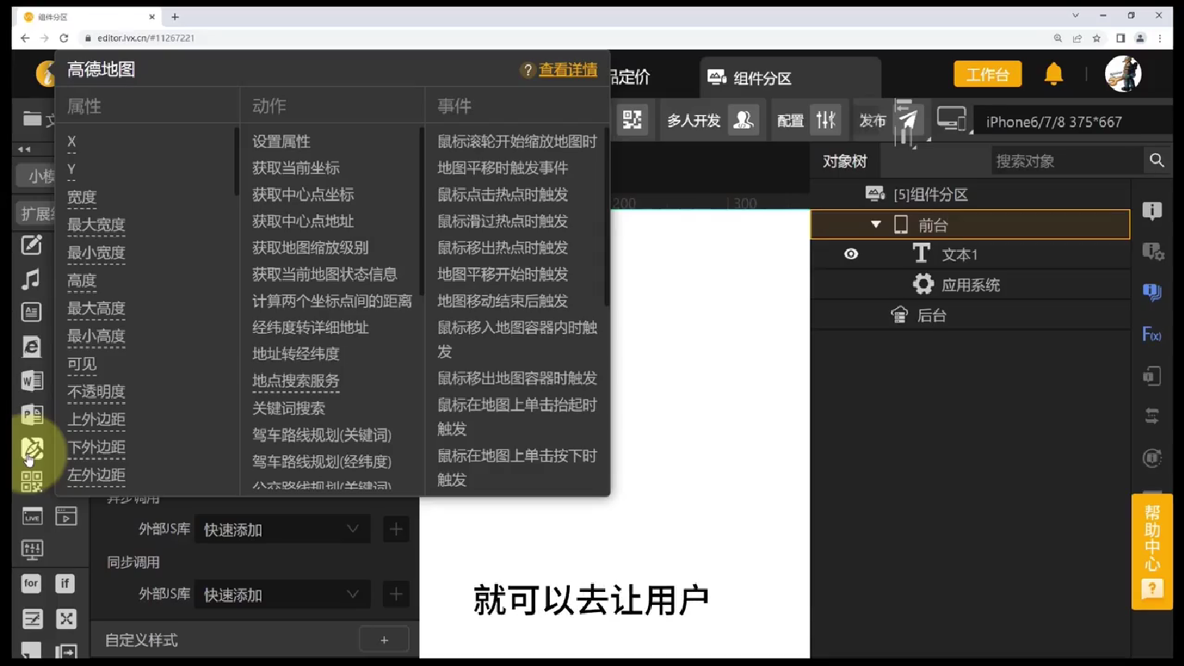
Task: Open the info panel icon on right sidebar
Action: pyautogui.click(x=1153, y=211)
